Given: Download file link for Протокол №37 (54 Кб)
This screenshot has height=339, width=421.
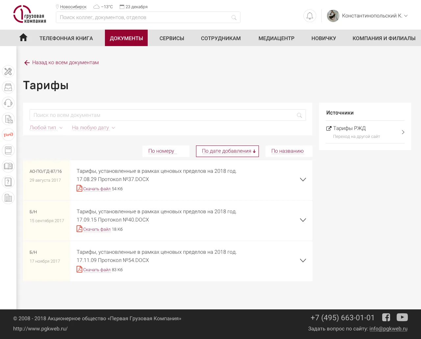Looking at the screenshot, I should coord(97,189).
